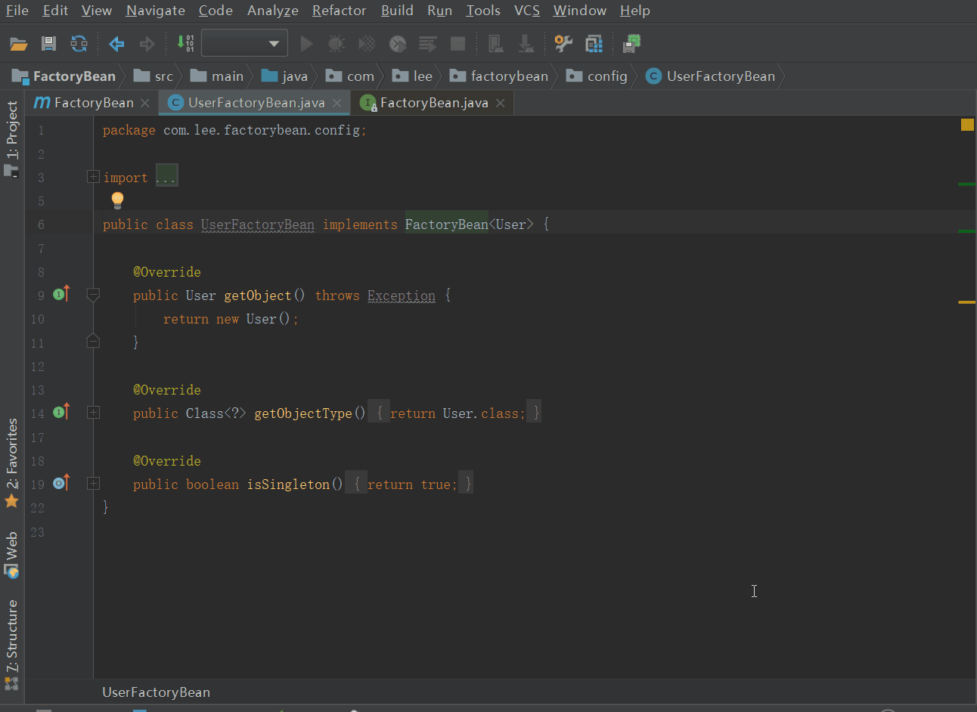Image resolution: width=977 pixels, height=712 pixels.
Task: Click the intention light bulb icon
Action: (117, 200)
